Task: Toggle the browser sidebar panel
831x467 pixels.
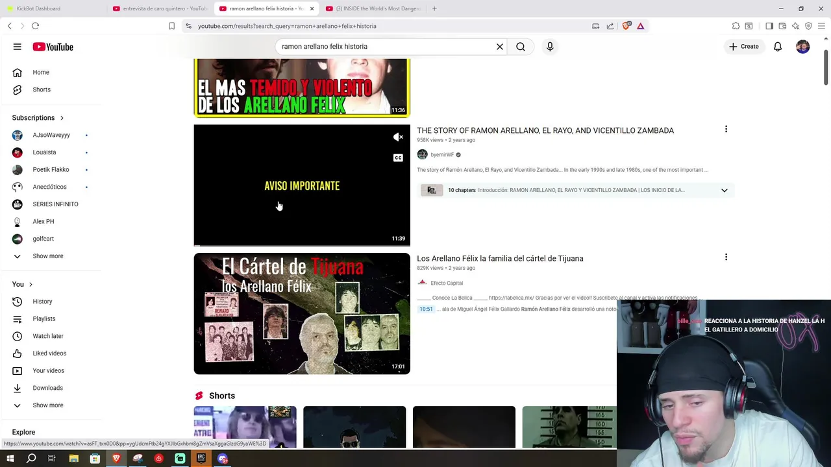Action: point(769,26)
